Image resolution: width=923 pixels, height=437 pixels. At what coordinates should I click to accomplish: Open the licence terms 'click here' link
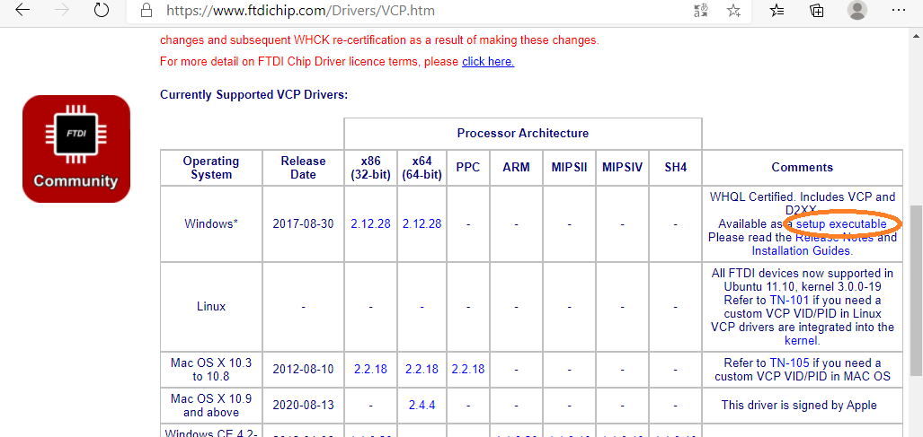(x=488, y=61)
